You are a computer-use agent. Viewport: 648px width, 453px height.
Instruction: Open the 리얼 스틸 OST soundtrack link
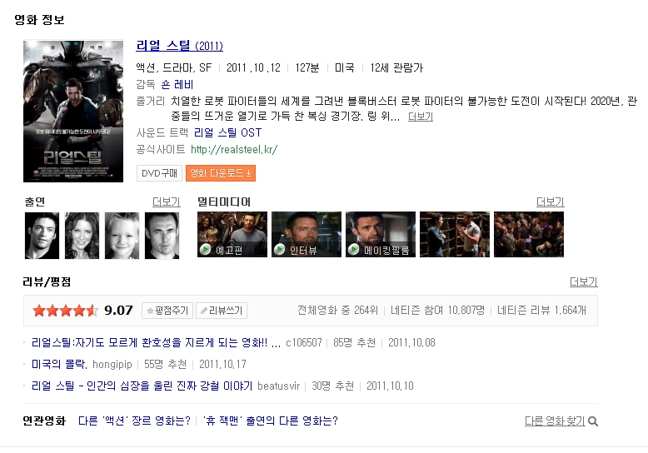pyautogui.click(x=227, y=132)
